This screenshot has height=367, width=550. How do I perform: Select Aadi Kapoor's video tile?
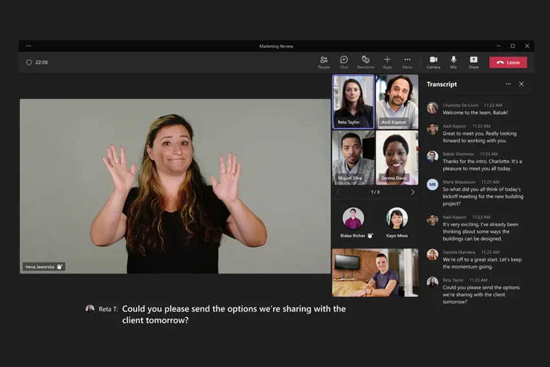pos(397,102)
